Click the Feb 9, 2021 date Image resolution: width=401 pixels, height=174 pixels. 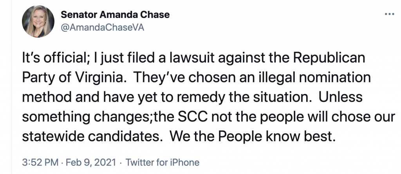[x=81, y=162]
